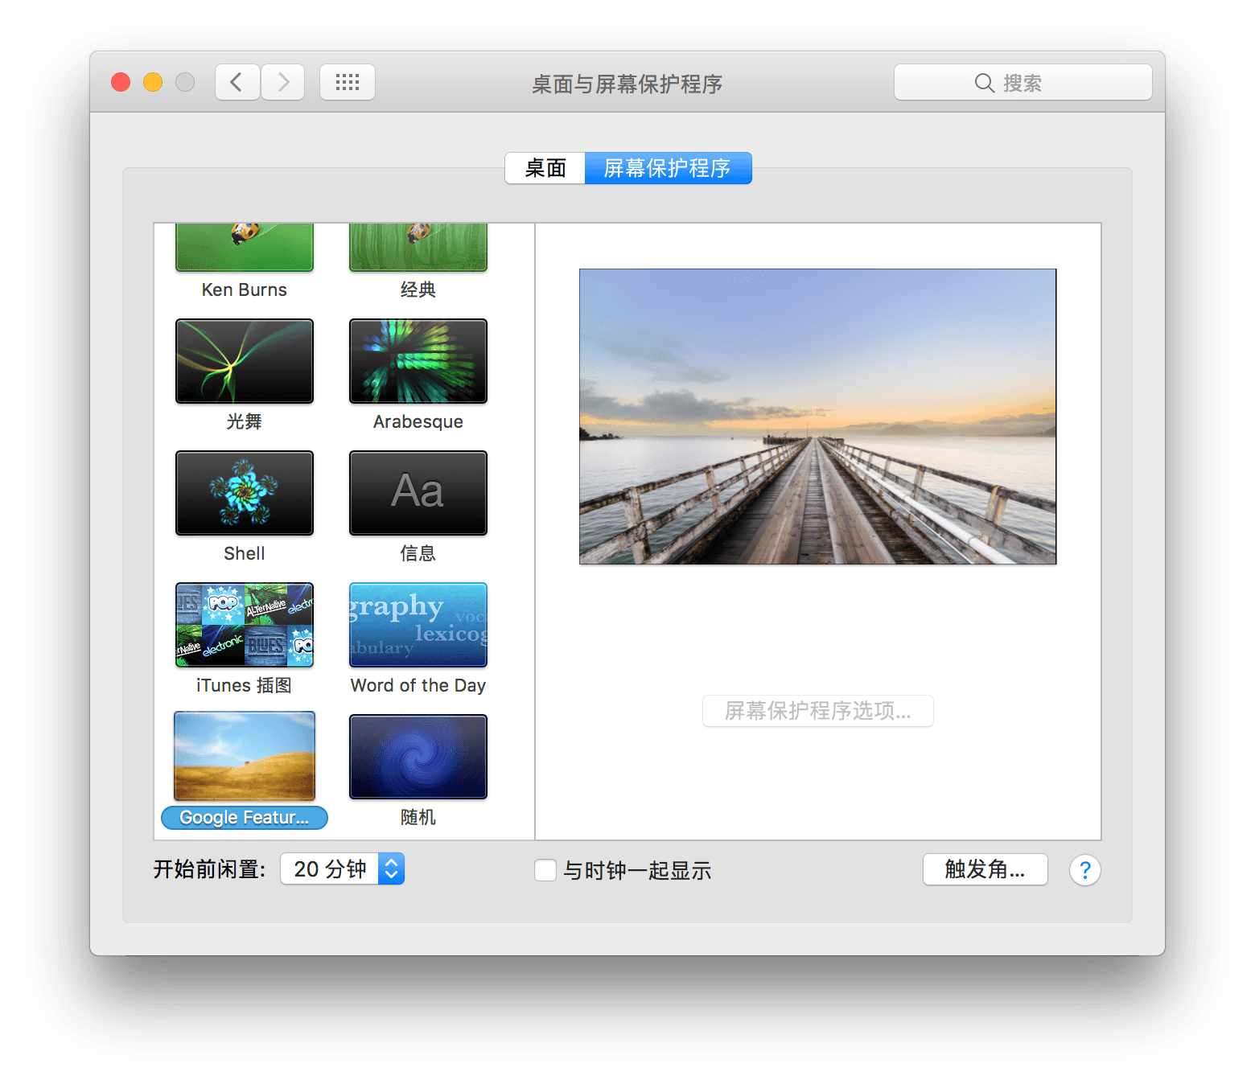The height and width of the screenshot is (1084, 1255).
Task: Switch to the 桌面 tab
Action: (545, 168)
